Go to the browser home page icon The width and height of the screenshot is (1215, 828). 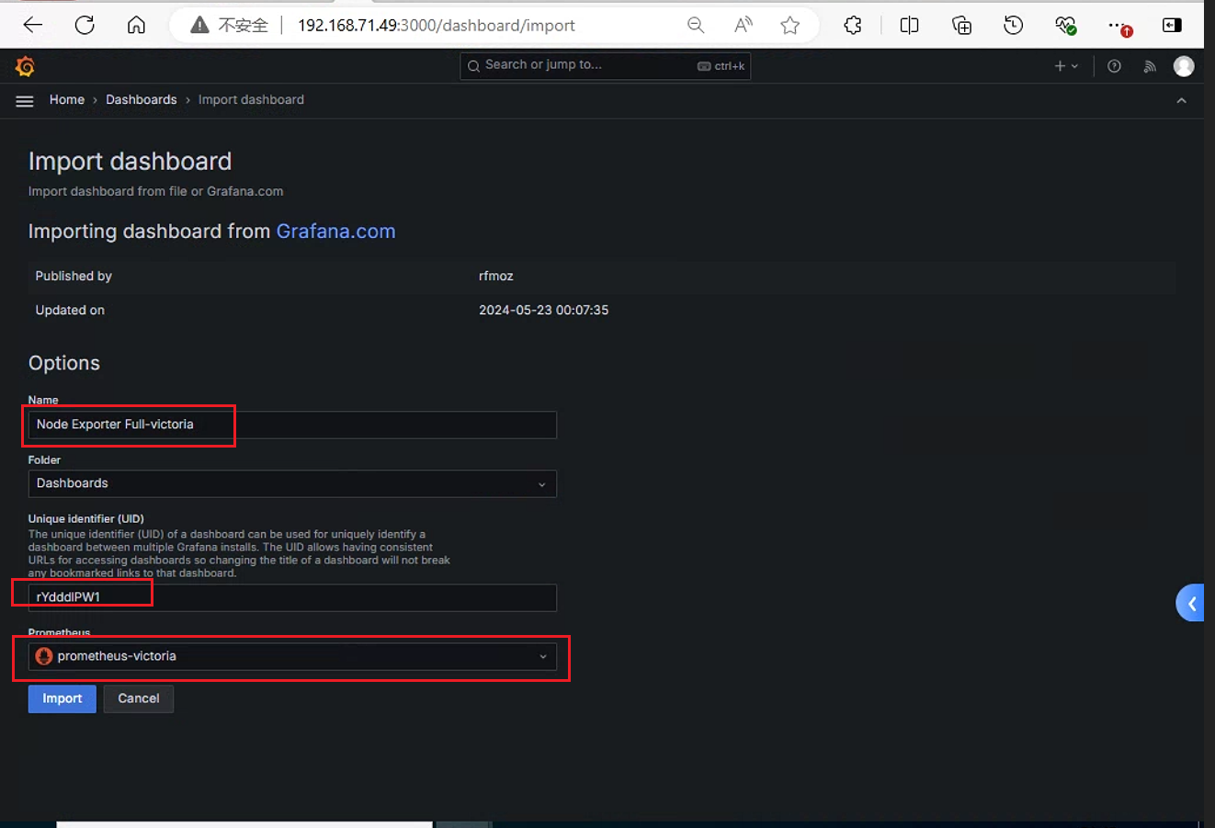pyautogui.click(x=136, y=25)
